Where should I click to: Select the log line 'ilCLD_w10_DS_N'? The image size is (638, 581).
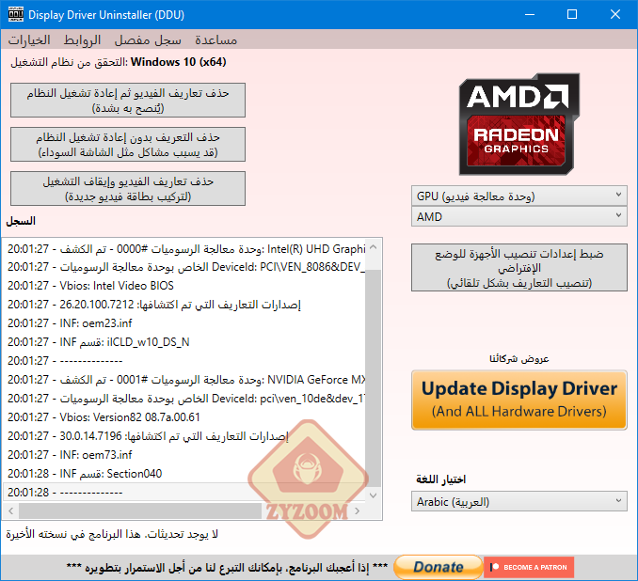184,341
